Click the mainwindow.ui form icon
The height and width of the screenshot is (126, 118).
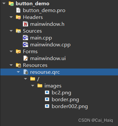pyautogui.click(x=26, y=58)
